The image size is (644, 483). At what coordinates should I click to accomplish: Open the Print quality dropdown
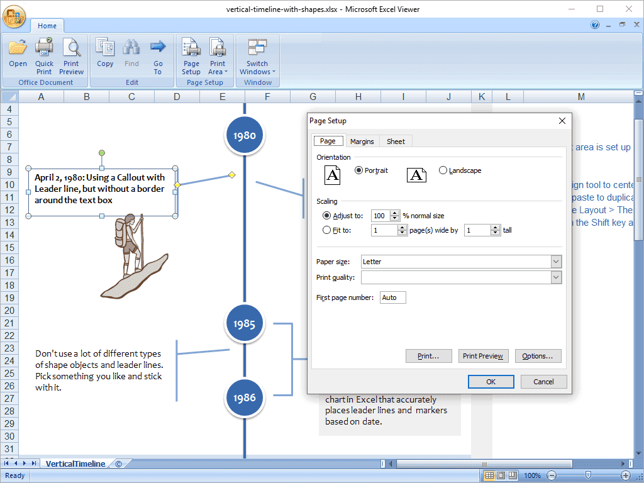[555, 277]
